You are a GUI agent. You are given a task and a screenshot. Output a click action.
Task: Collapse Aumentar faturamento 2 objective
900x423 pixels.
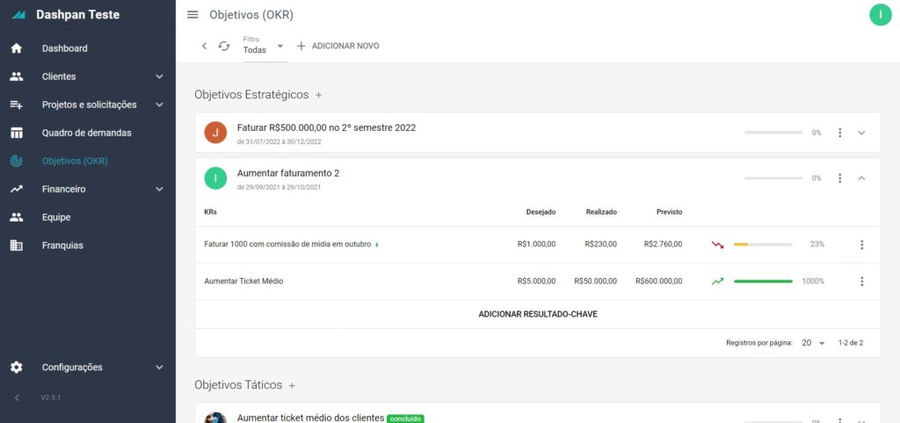coord(861,178)
